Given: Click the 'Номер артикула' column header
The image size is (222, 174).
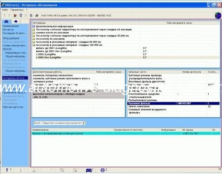Looking at the screenshot, I should click(x=191, y=72).
